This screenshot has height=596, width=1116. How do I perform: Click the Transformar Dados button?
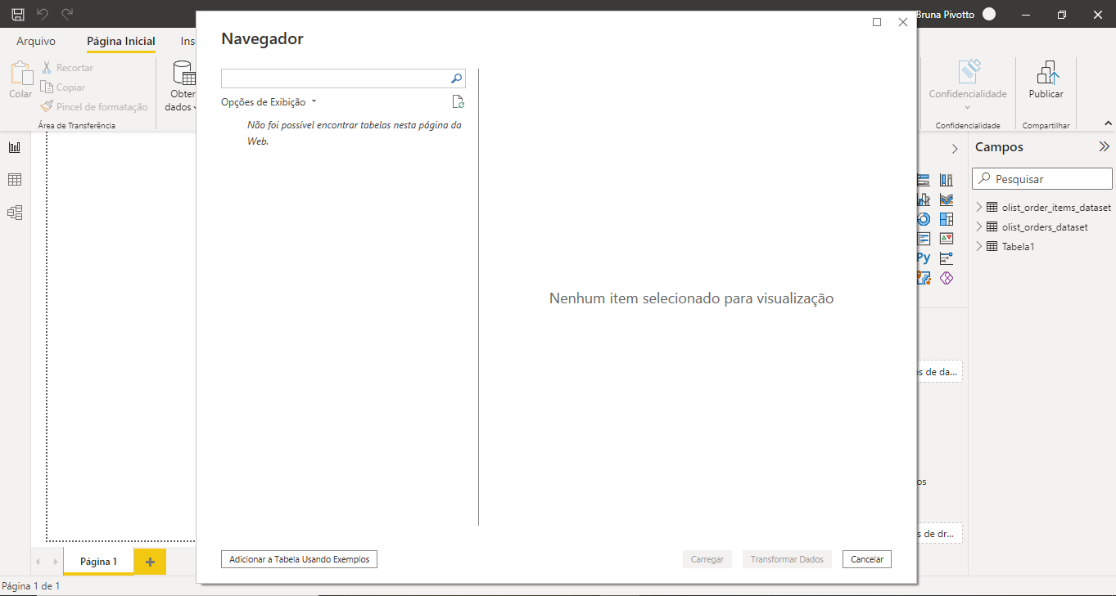pyautogui.click(x=787, y=559)
